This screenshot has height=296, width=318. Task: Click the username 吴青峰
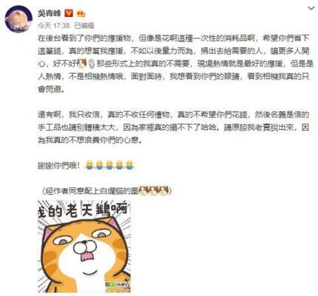(x=50, y=13)
